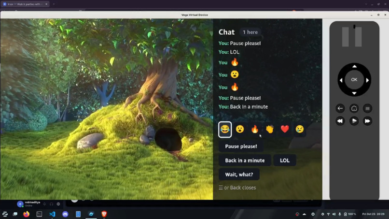Click the robinaditya Discord avatar
Screen dimensions: 389x219
[x=20, y=204]
